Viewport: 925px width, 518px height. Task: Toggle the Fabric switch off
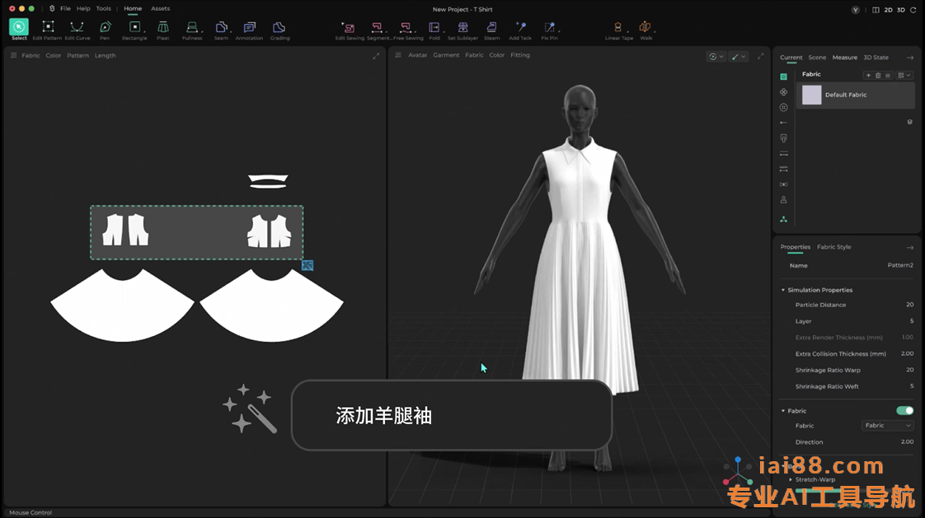(x=904, y=410)
